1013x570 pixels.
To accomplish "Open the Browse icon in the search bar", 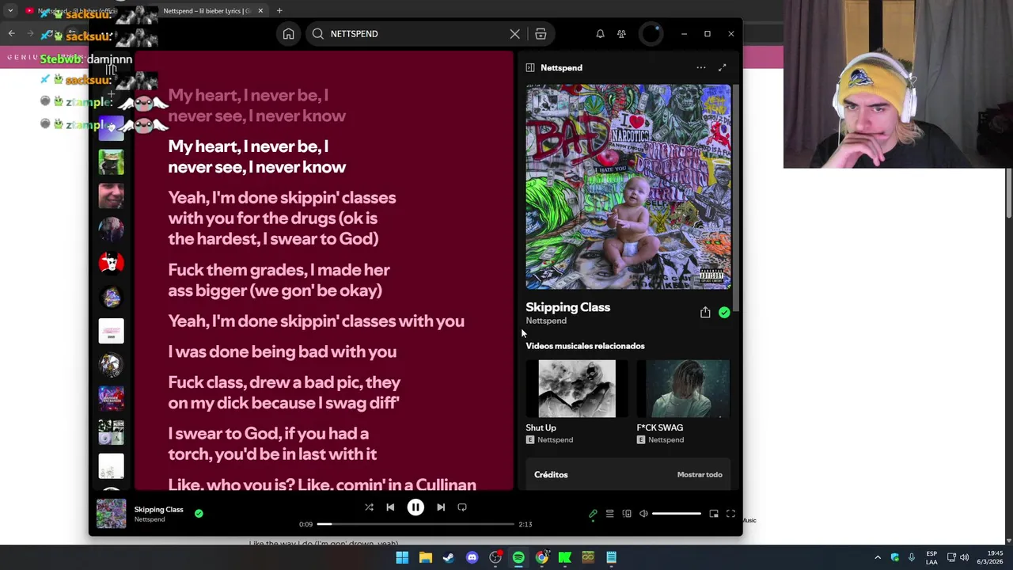I will click(x=541, y=34).
